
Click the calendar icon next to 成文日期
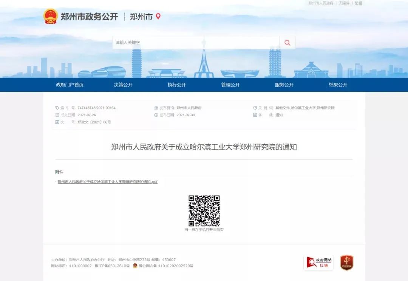coord(57,115)
